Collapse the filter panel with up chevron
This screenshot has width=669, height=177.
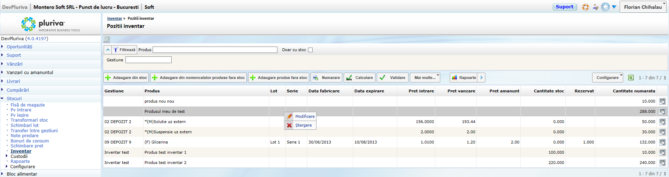(108, 50)
